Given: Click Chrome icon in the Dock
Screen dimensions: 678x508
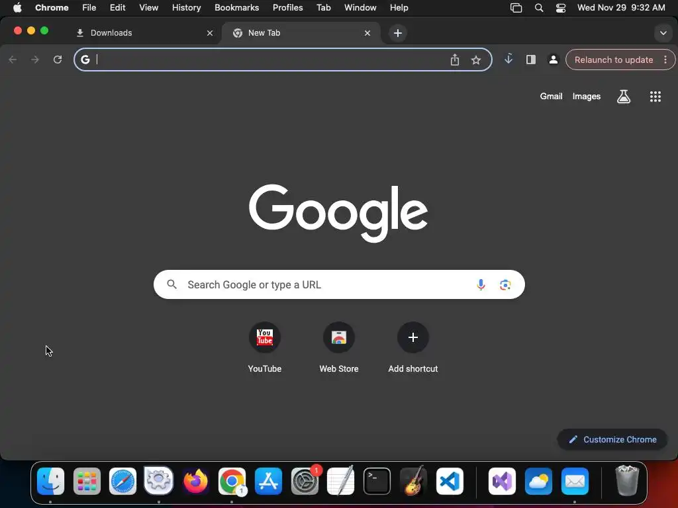Looking at the screenshot, I should (232, 481).
